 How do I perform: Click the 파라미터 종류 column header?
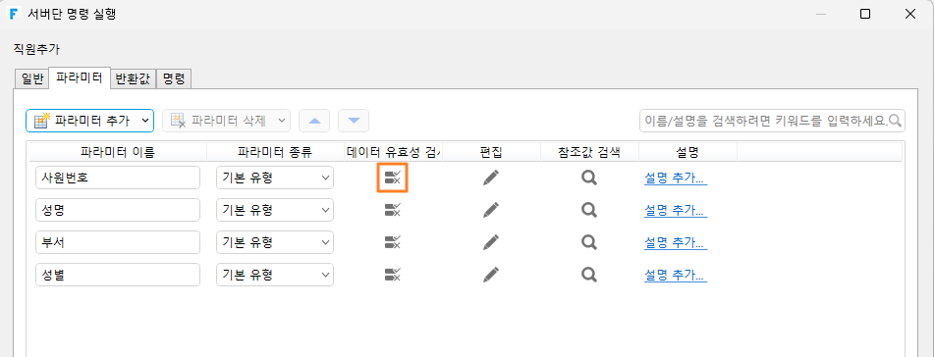pos(275,152)
